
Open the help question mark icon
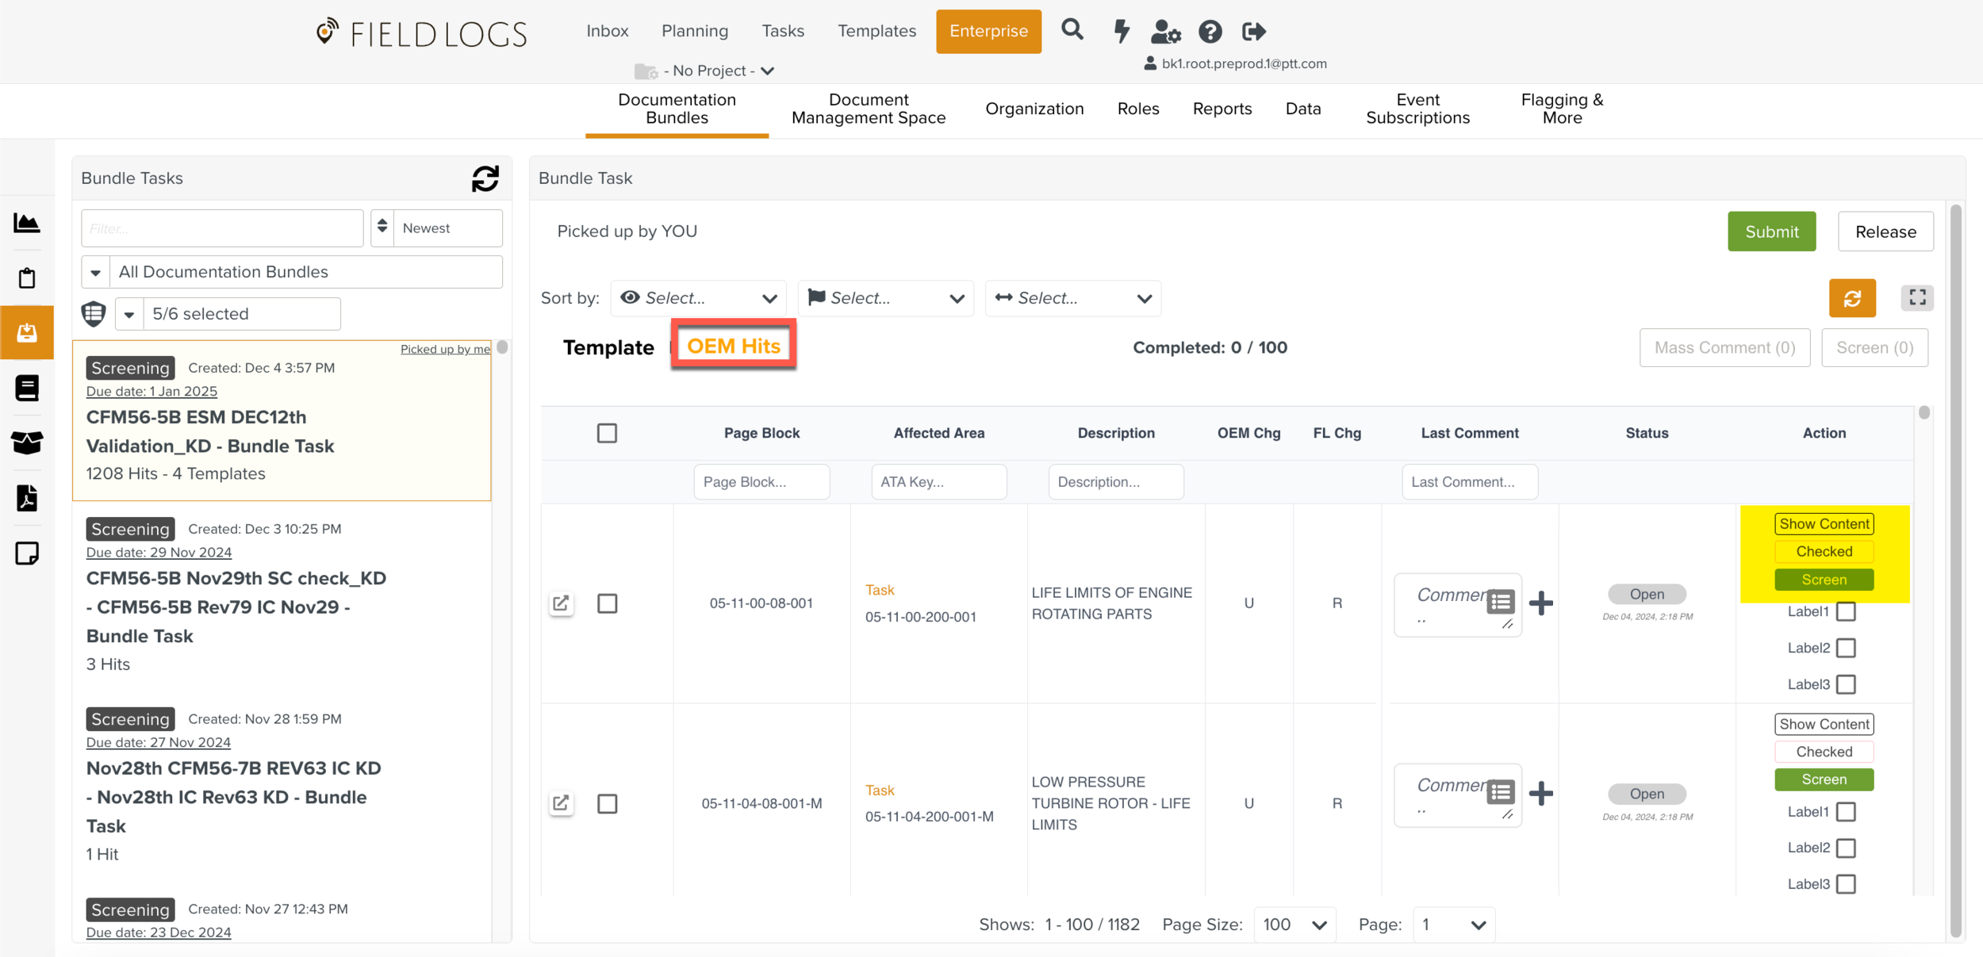1210,32
